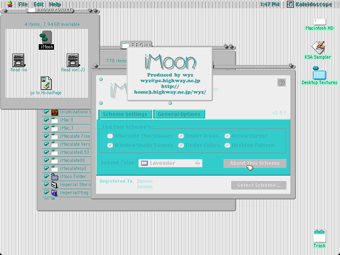The width and height of the screenshot is (340, 255).
Task: Click the iMaculate Fina folder icon
Action: point(55,136)
